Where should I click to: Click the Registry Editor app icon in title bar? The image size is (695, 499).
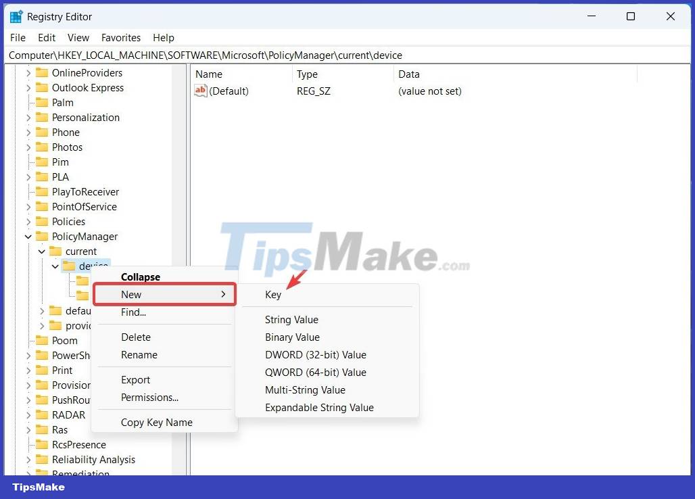click(x=16, y=16)
